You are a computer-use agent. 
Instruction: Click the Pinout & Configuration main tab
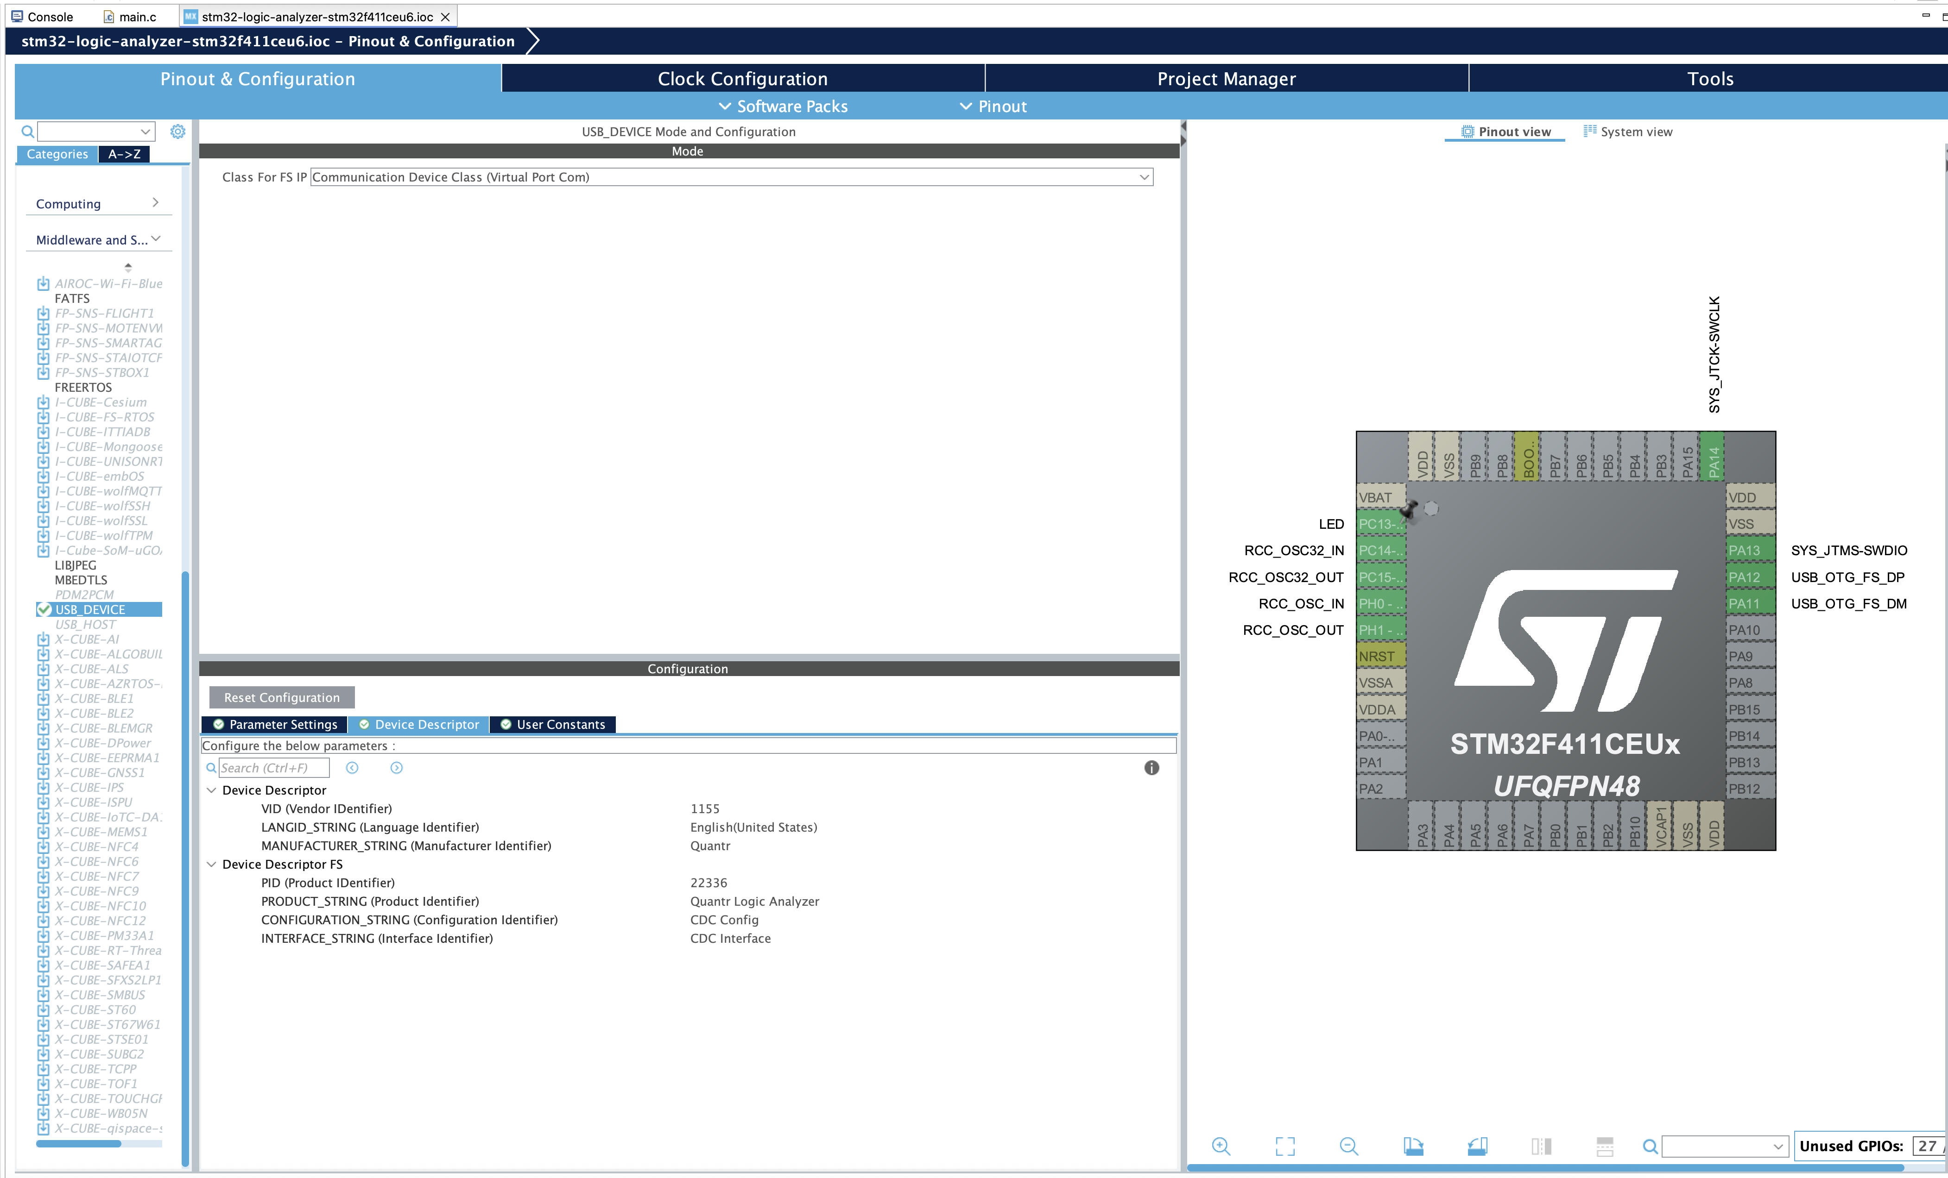coord(258,78)
